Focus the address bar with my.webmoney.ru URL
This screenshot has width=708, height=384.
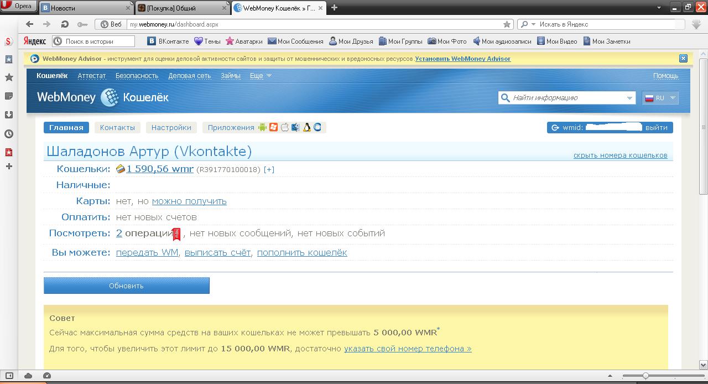pos(313,24)
